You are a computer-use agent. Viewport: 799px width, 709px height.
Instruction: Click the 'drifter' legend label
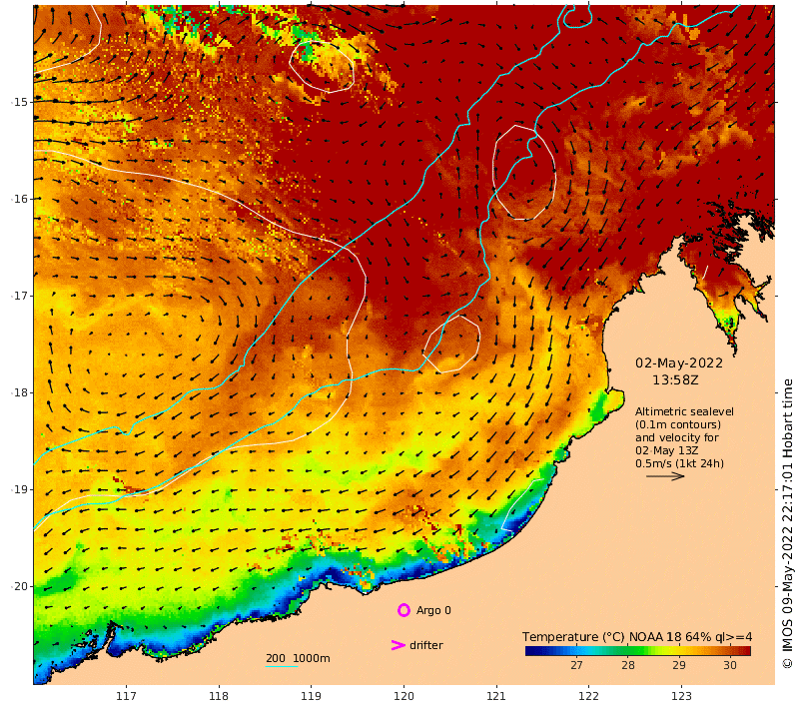(x=426, y=645)
